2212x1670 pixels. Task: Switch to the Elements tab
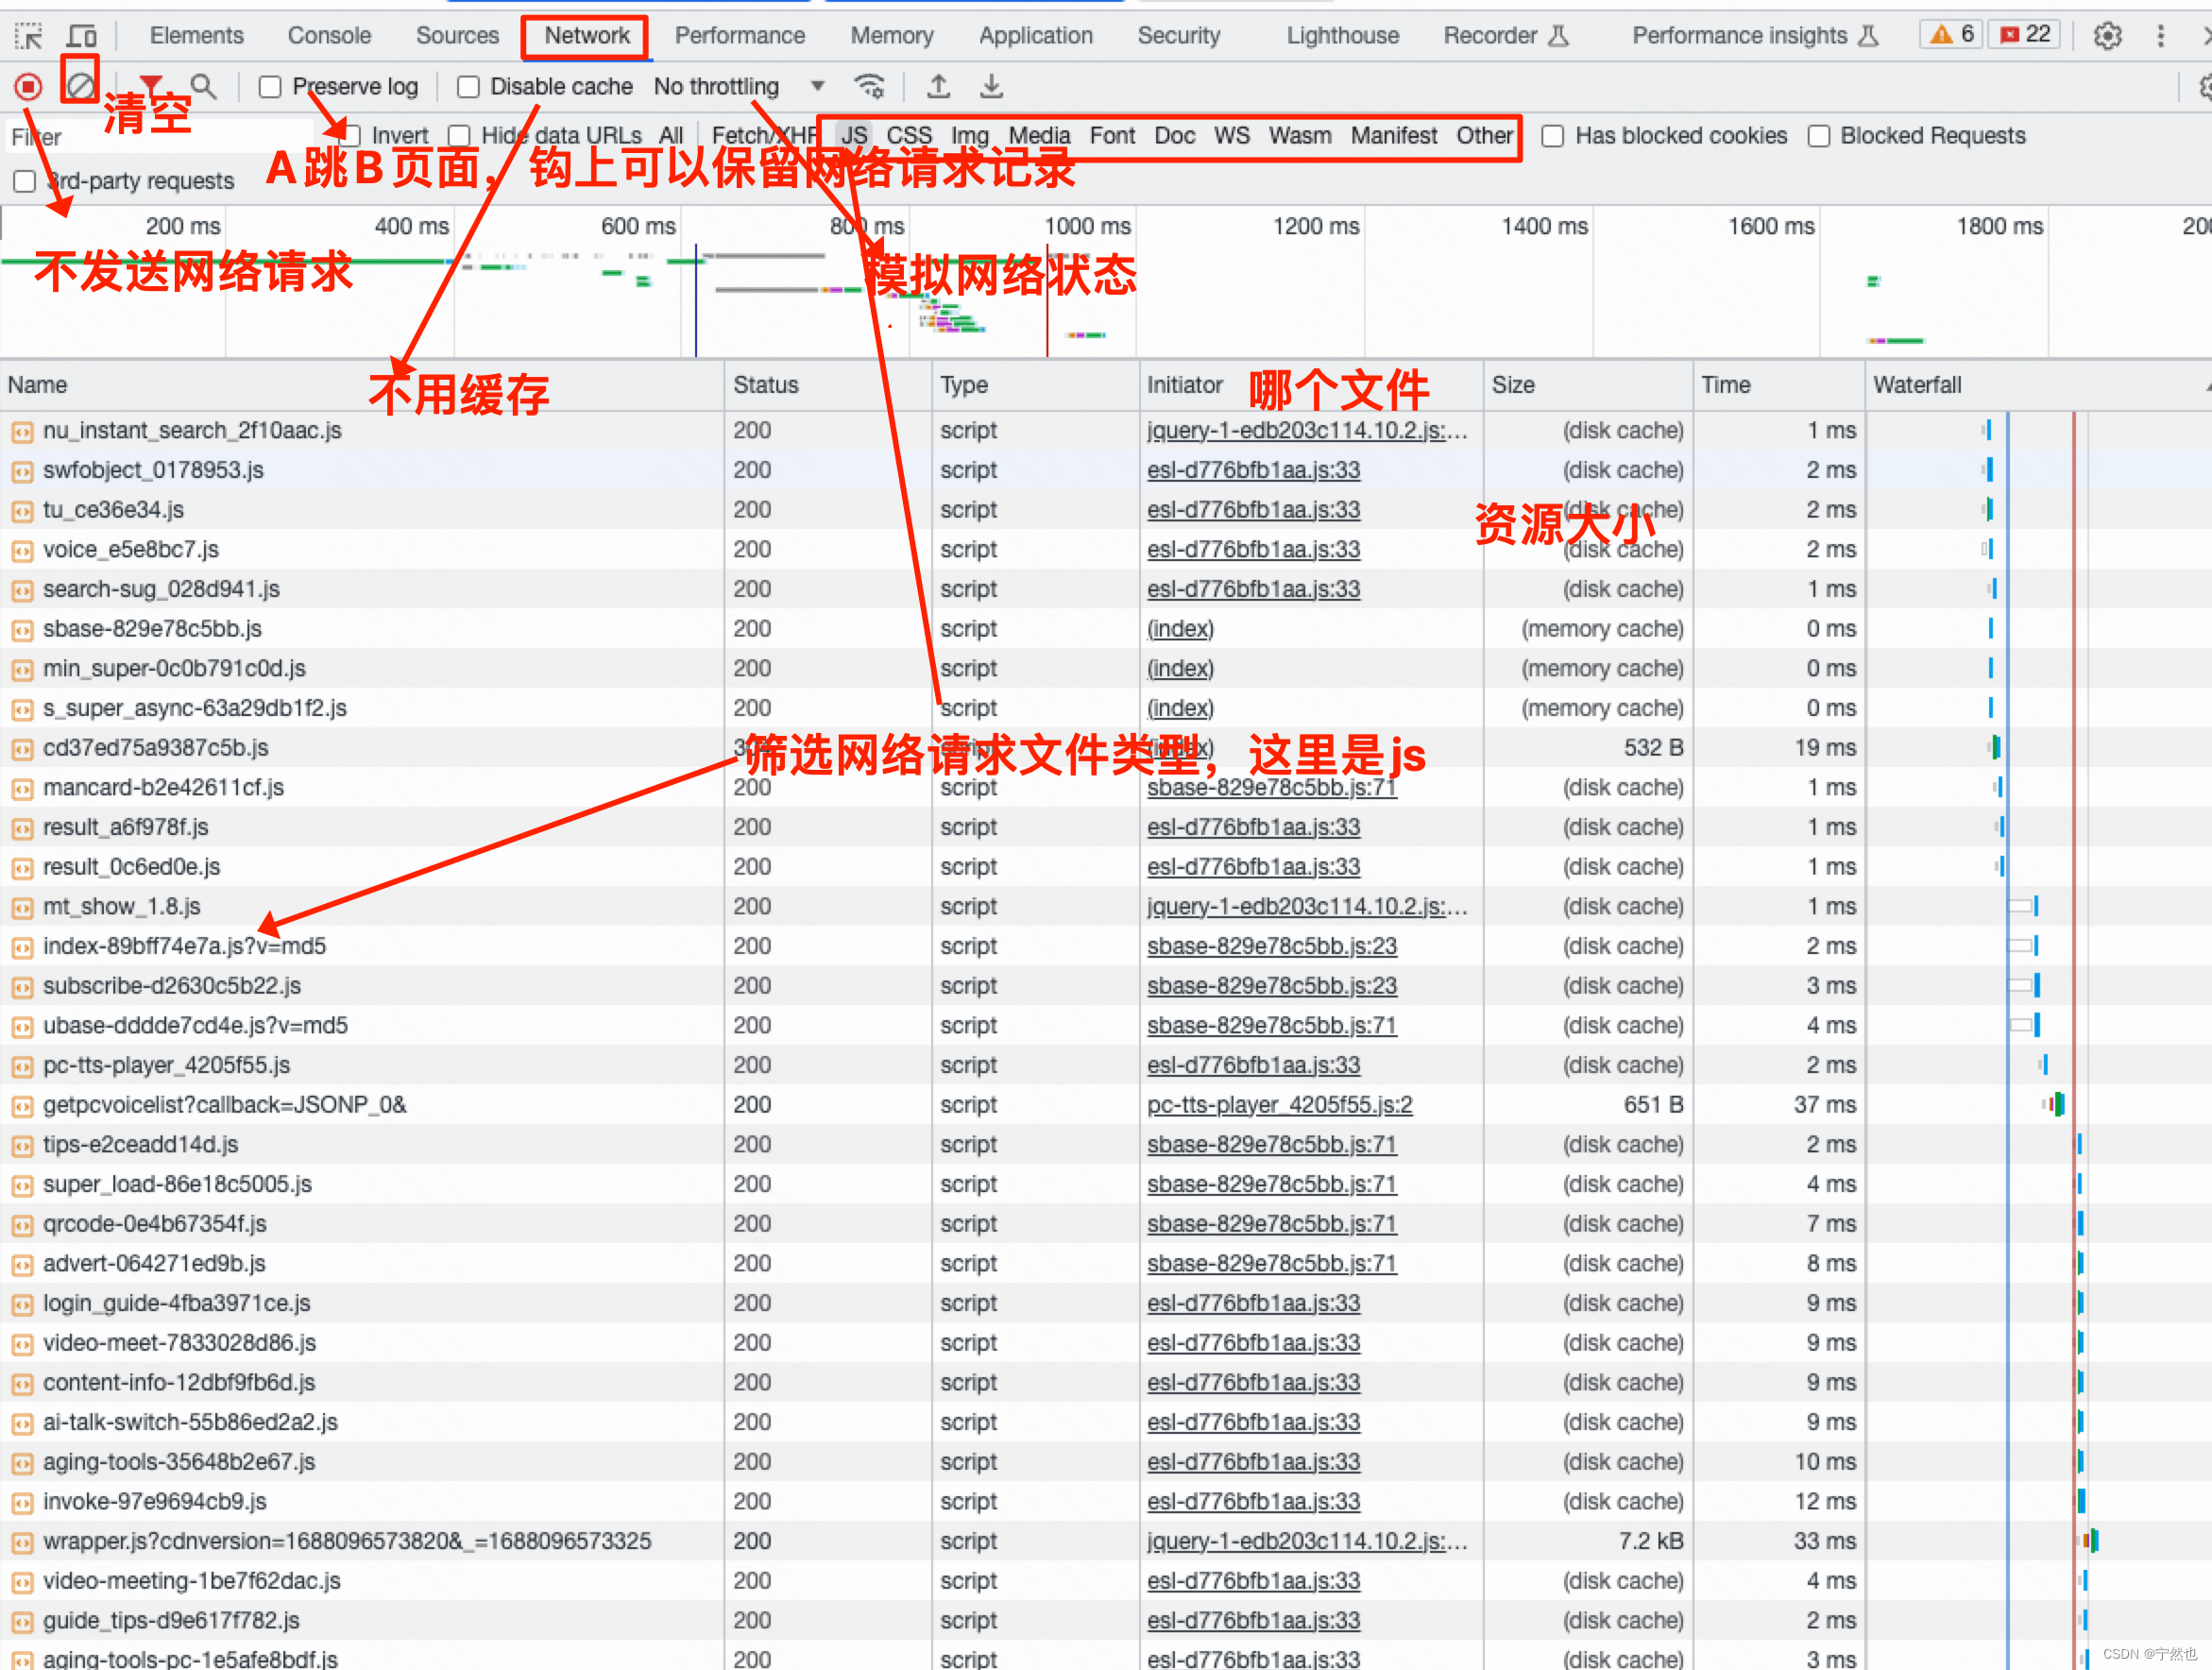point(197,36)
